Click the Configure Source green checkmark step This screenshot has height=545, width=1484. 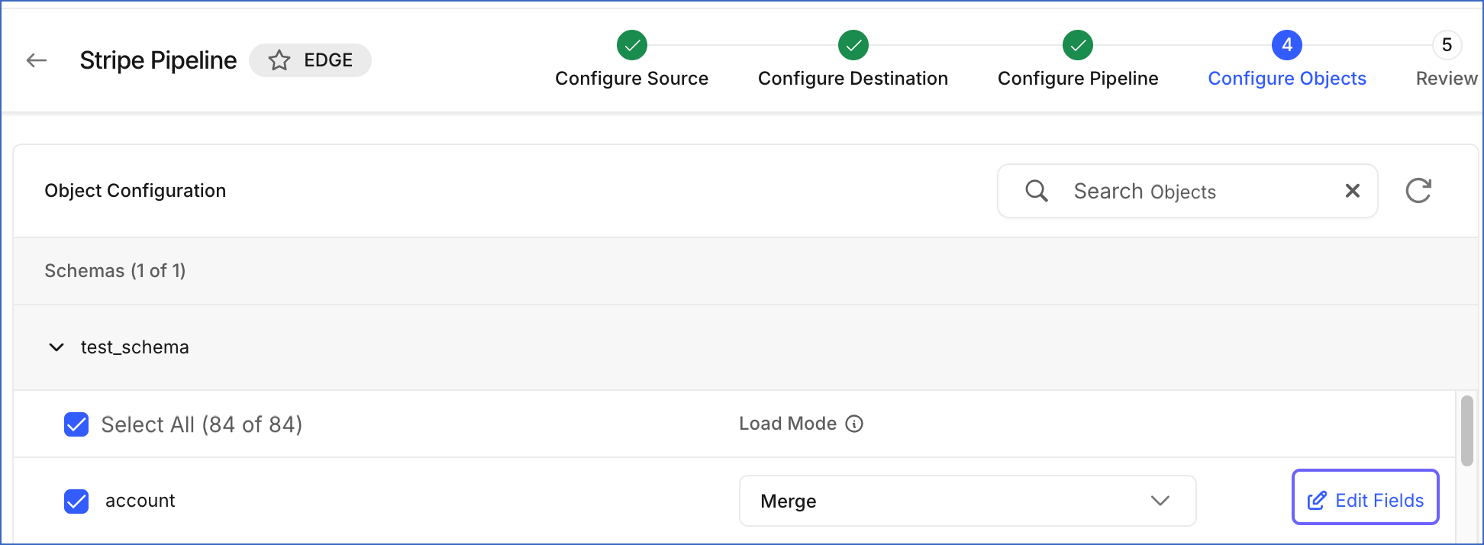coord(632,45)
